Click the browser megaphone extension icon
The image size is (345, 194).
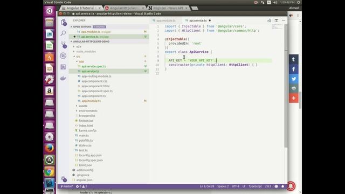pos(291,16)
